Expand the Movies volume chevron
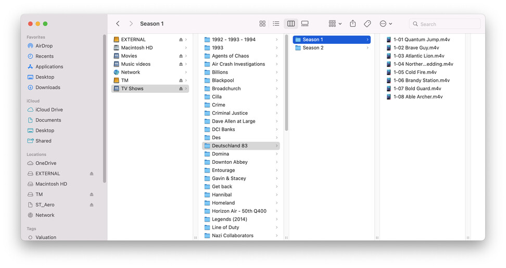The width and height of the screenshot is (506, 268). point(186,56)
